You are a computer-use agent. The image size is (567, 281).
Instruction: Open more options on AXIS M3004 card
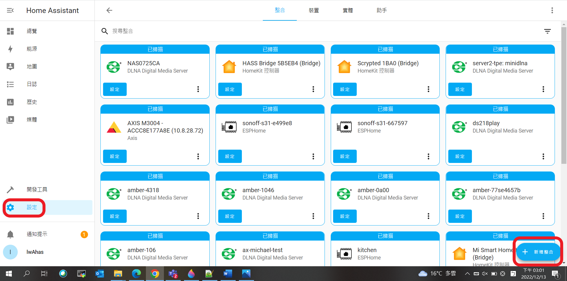pos(198,156)
